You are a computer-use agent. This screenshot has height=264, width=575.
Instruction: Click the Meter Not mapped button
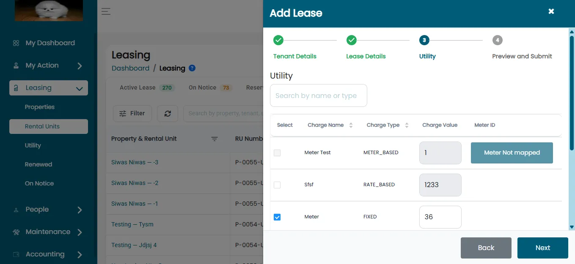click(512, 152)
